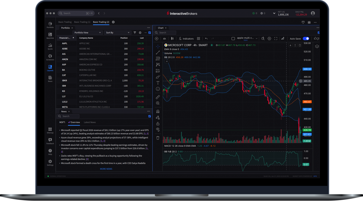Enable magnet mode for drawings
The image size is (363, 209).
158,111
